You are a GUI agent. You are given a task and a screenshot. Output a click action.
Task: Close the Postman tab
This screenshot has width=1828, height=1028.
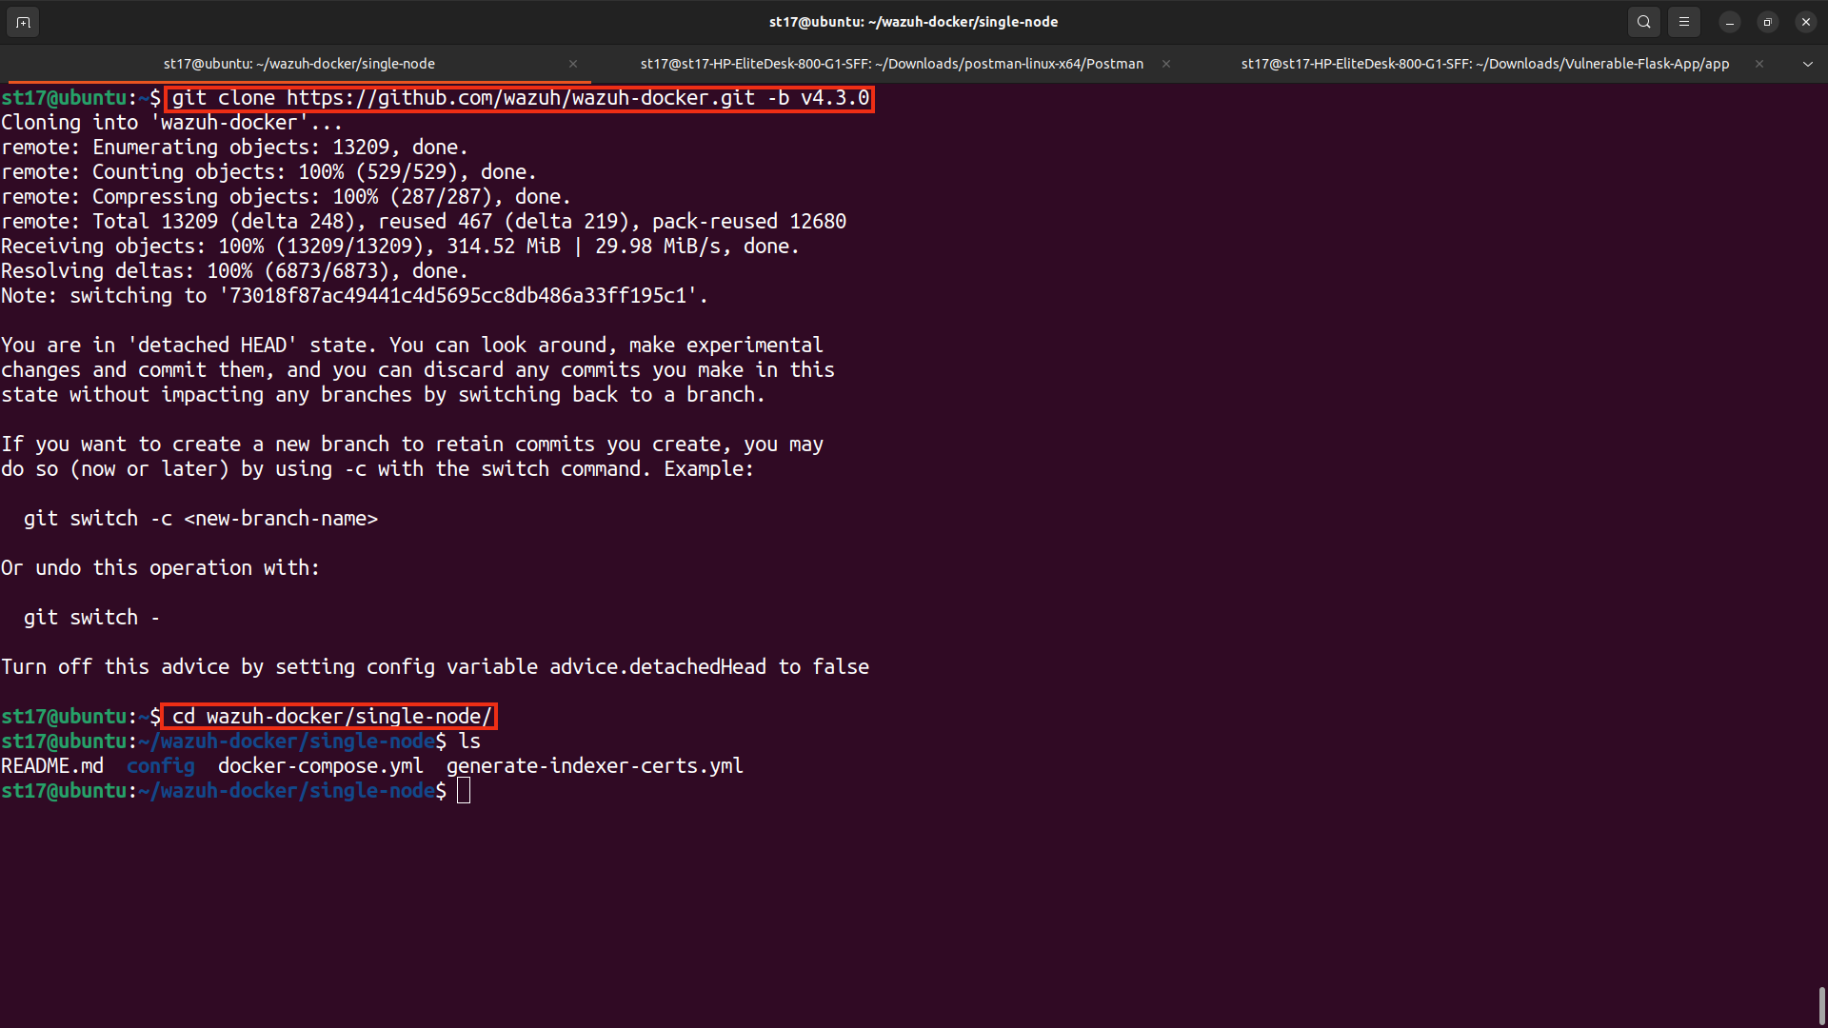[1165, 64]
